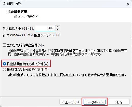Click the 添加硬件向导 title bar text
The width and height of the screenshot is (132, 107).
point(12,4)
